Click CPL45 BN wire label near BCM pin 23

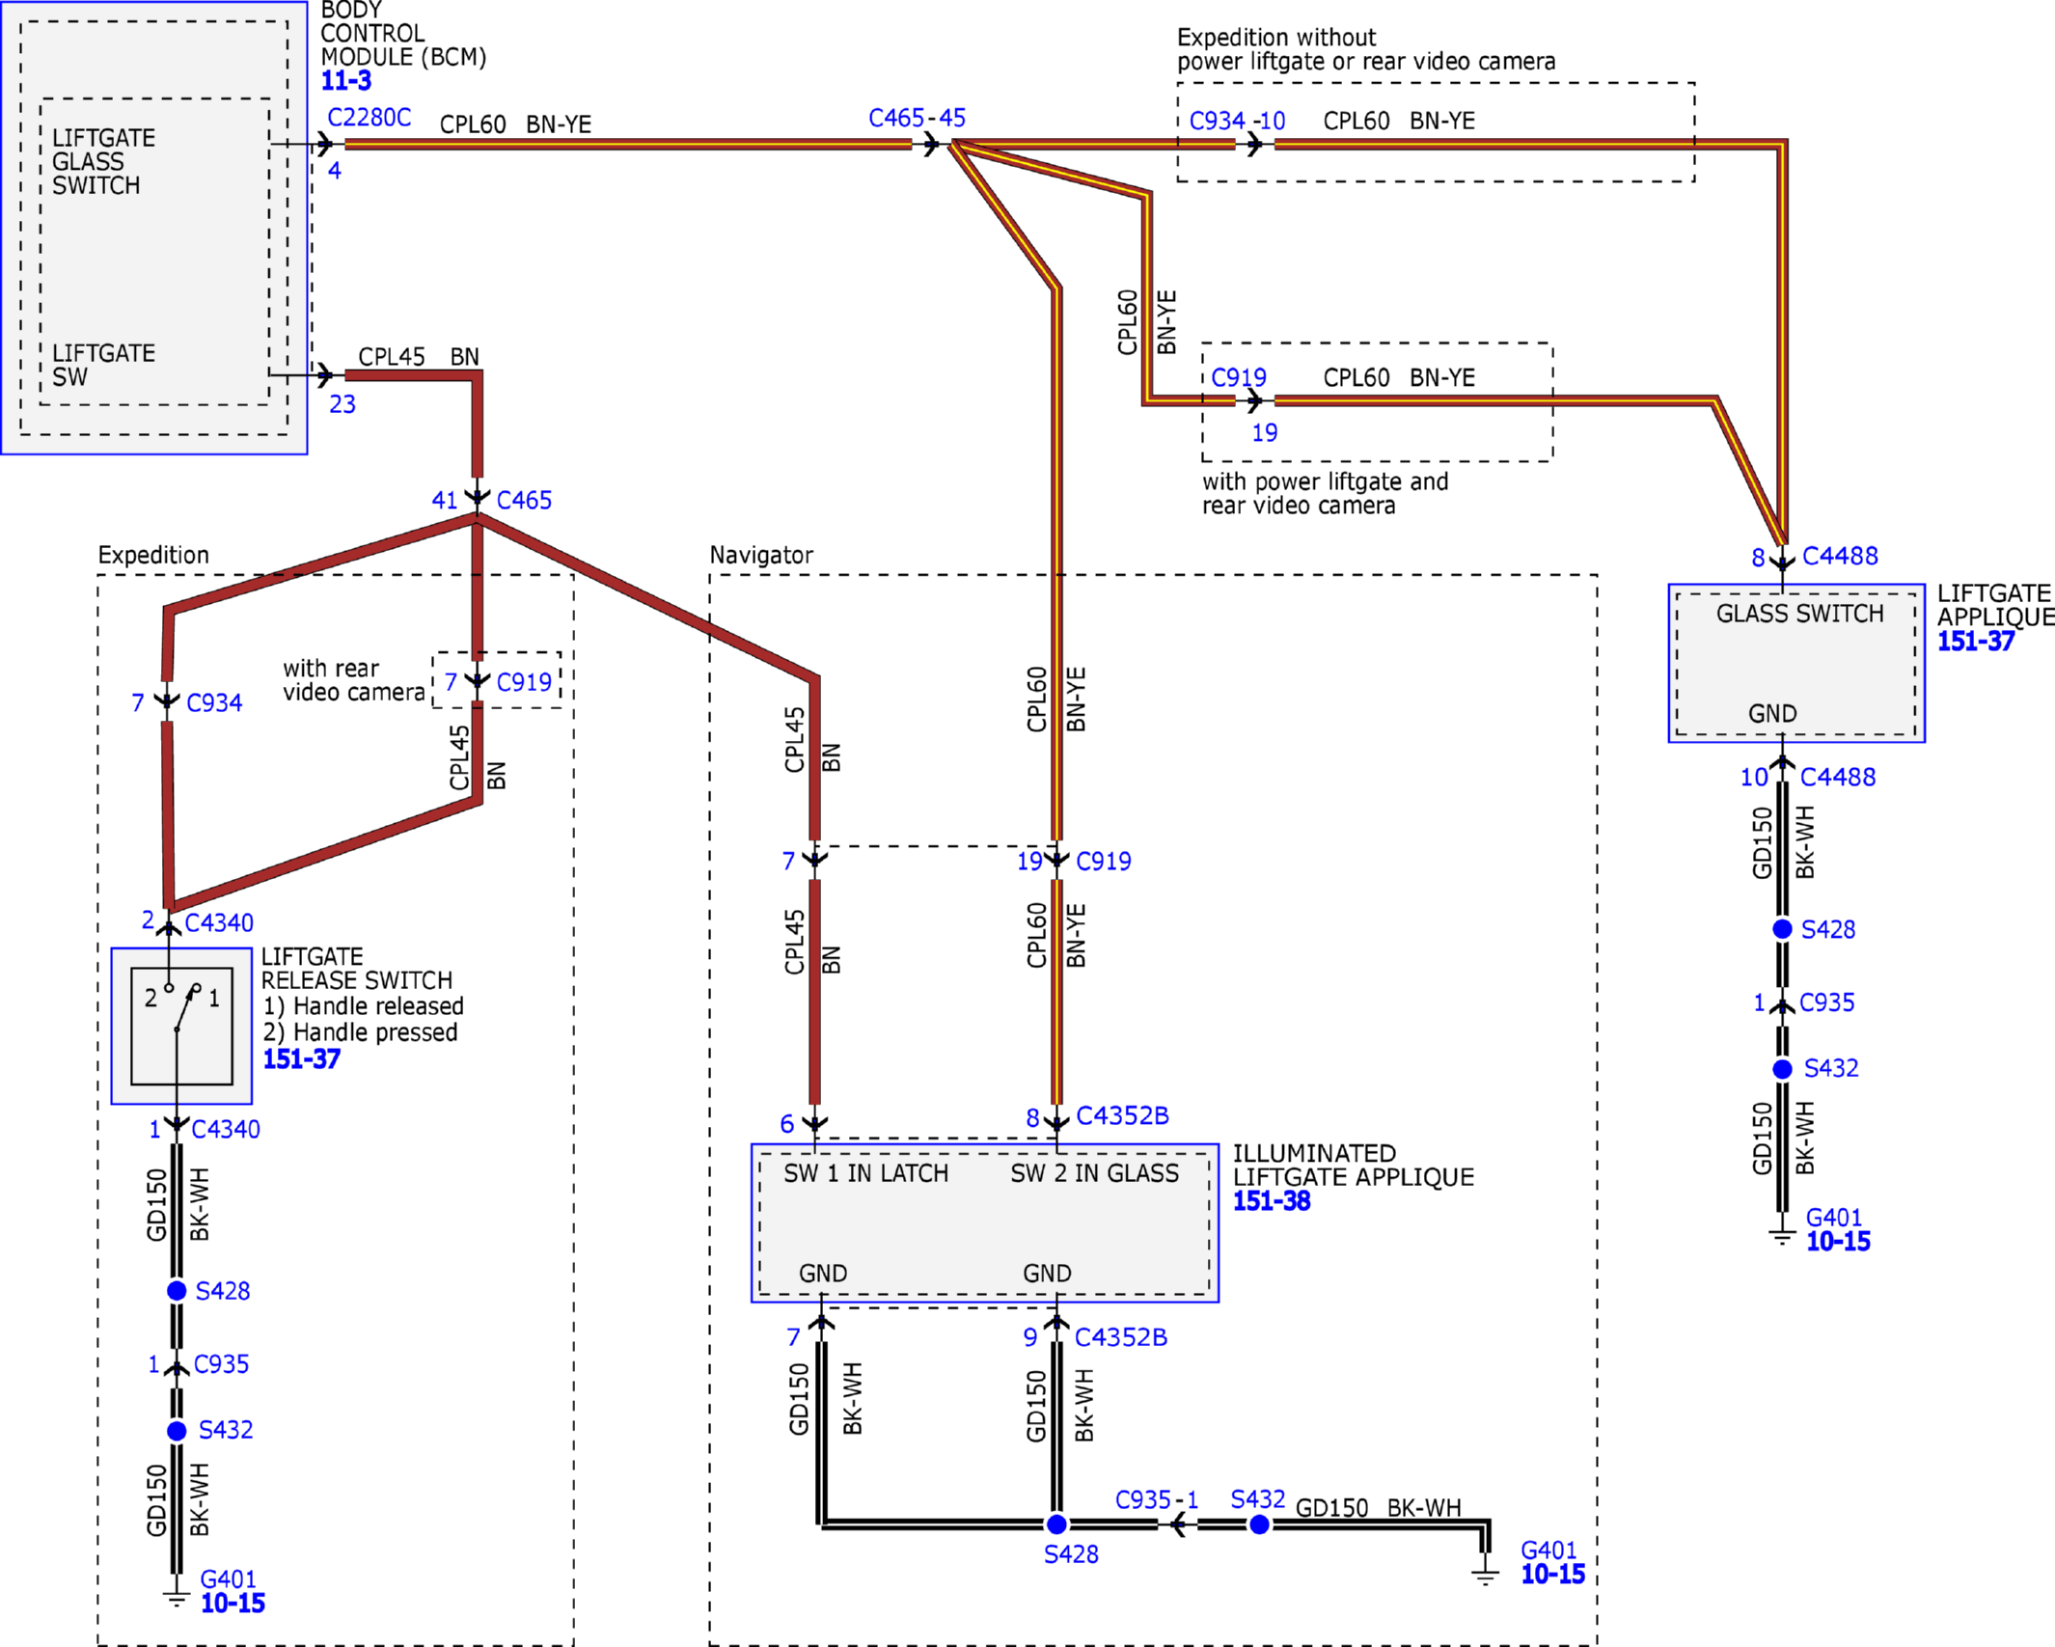(x=419, y=357)
